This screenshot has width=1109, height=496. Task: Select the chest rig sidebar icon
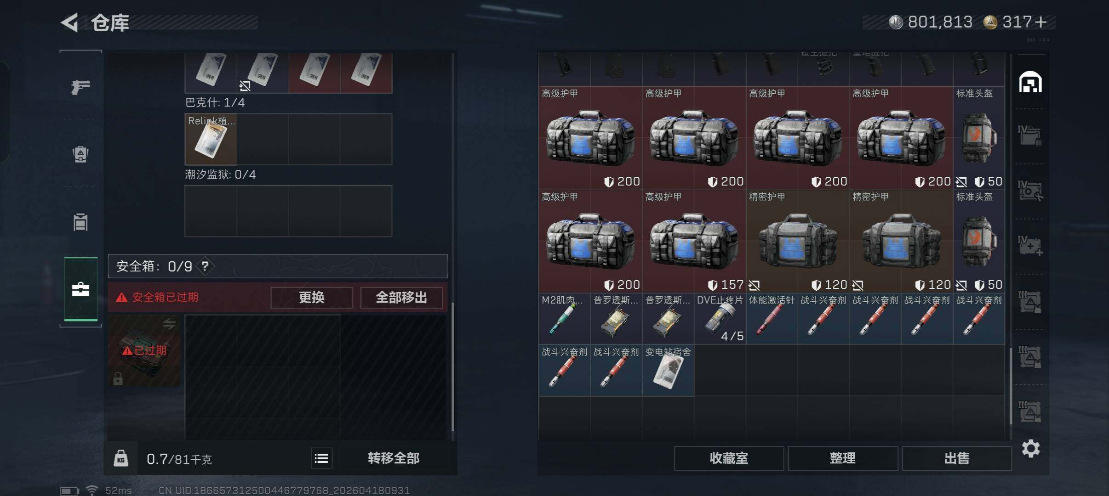(x=80, y=222)
